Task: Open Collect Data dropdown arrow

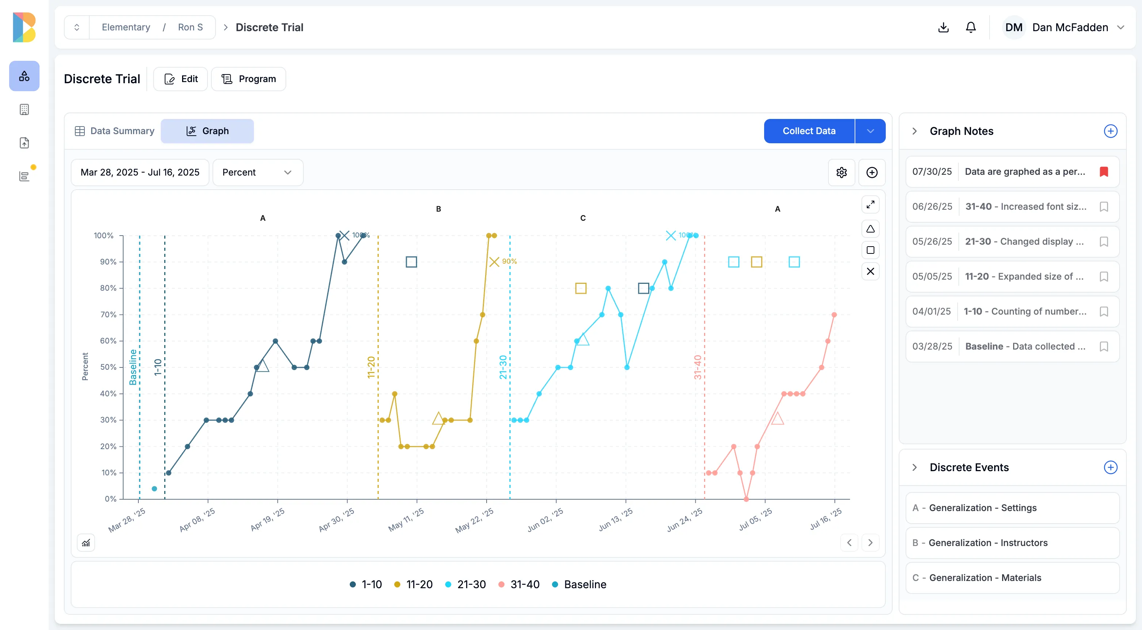Action: coord(870,131)
